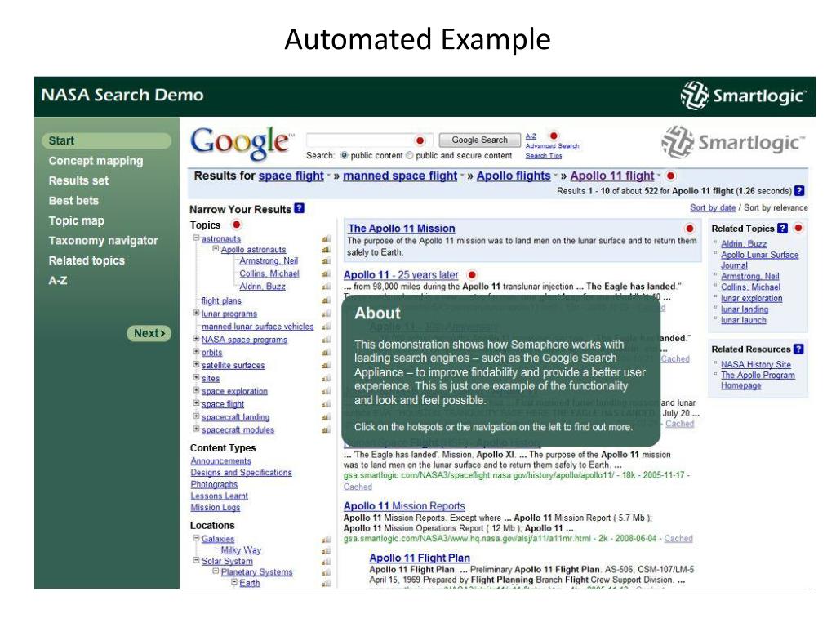Click the bar chart icon for space exploration
836x627 pixels.
coord(326,391)
